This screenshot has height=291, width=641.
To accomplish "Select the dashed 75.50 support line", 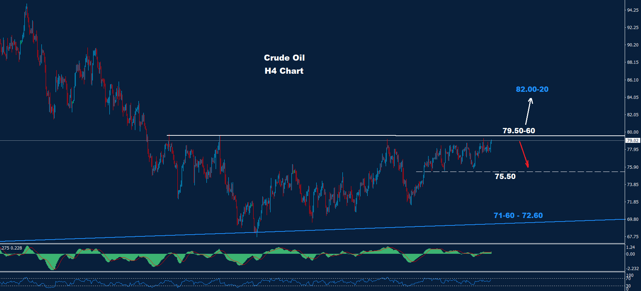I will point(567,172).
